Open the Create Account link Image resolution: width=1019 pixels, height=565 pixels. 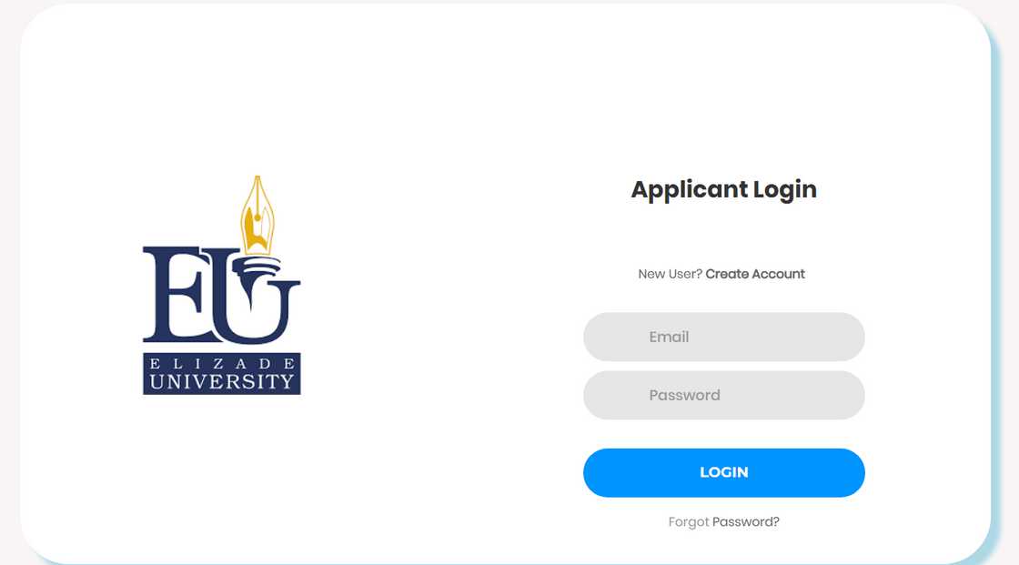[x=755, y=274]
